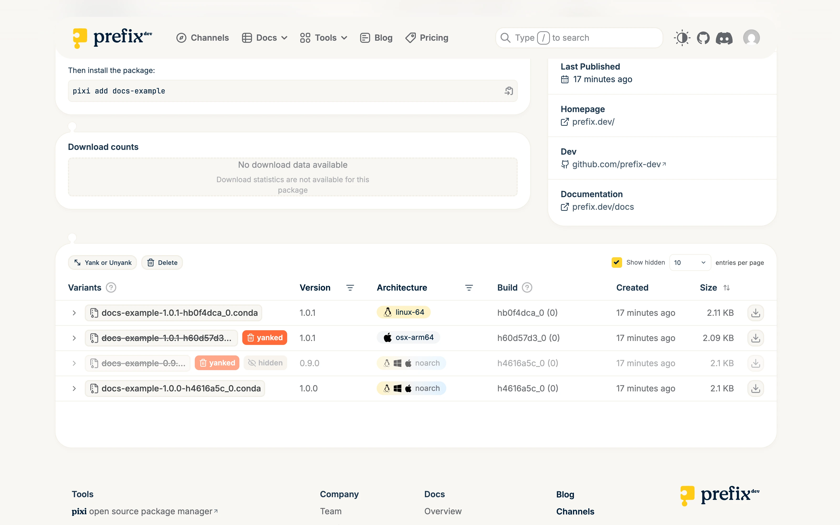Open the entries per page dropdown
Screen dimensions: 840x525
(x=690, y=262)
